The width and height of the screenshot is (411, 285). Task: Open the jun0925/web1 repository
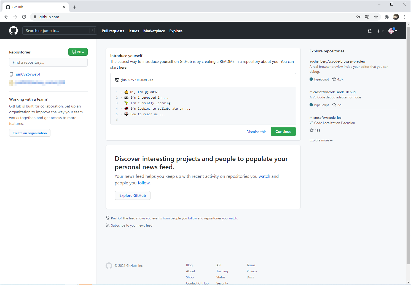(x=28, y=74)
